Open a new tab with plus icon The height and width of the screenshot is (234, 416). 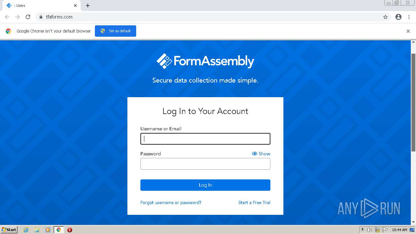click(88, 6)
